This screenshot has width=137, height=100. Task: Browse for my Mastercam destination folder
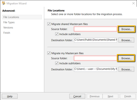(x=126, y=69)
